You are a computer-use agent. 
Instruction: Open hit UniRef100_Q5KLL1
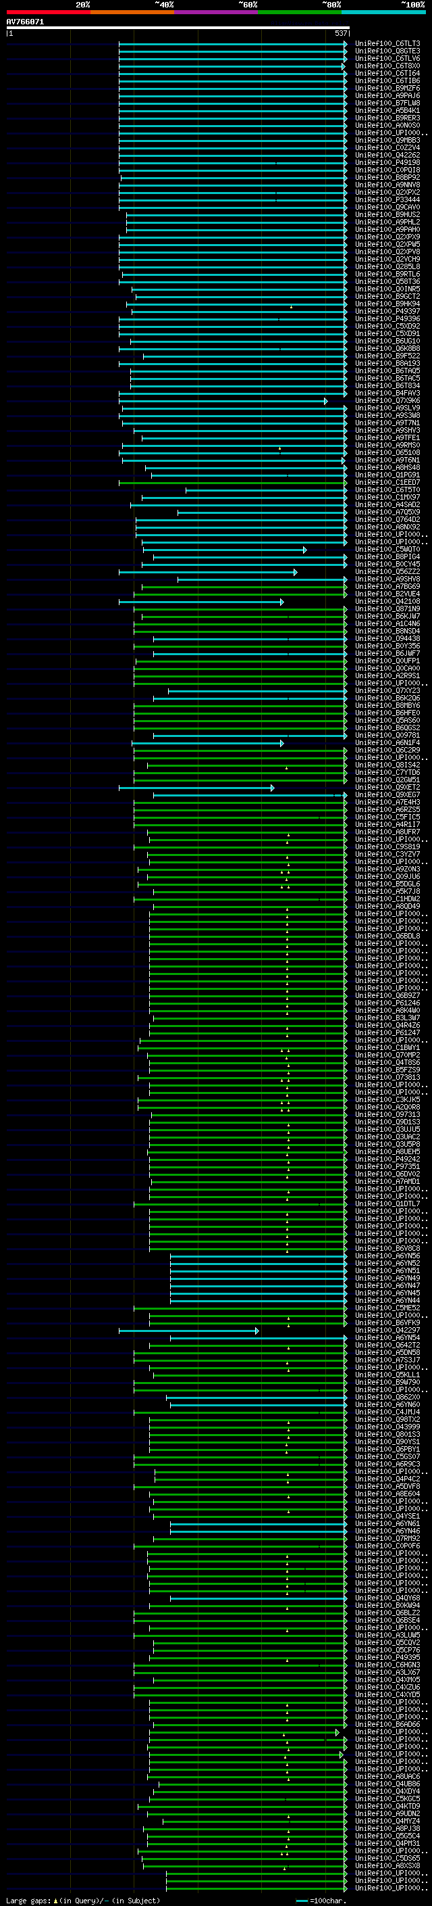point(387,1375)
